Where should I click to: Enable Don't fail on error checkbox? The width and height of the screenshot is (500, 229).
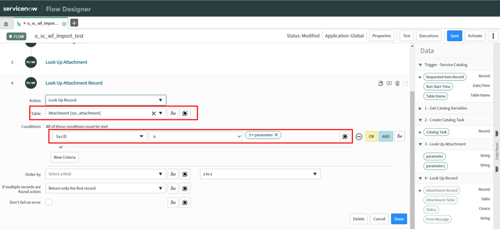point(49,202)
